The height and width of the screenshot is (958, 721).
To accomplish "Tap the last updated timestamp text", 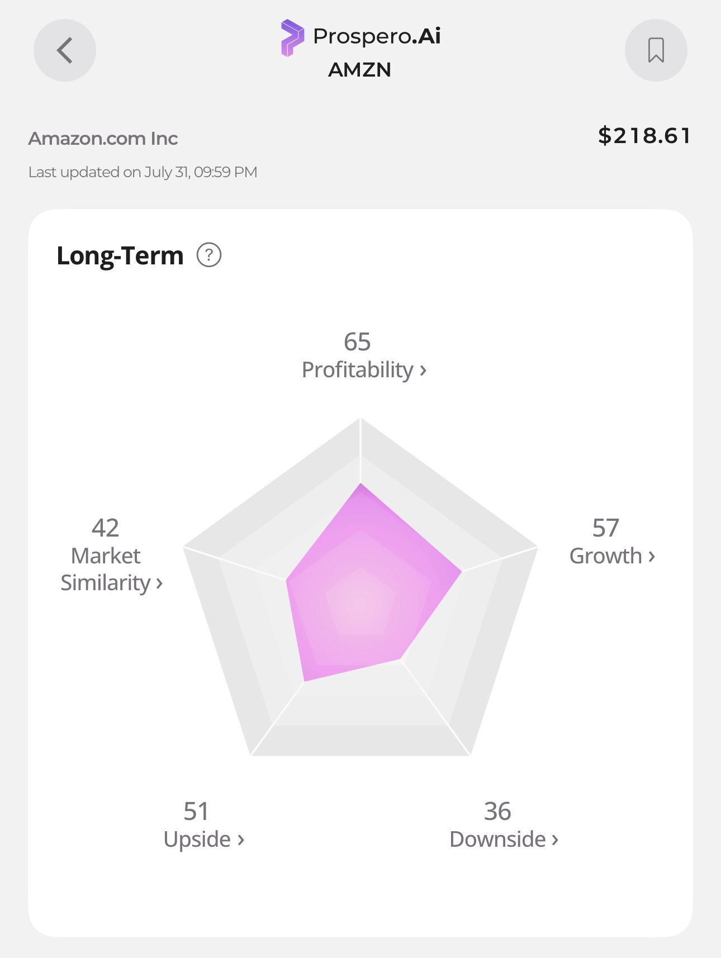I will click(143, 172).
